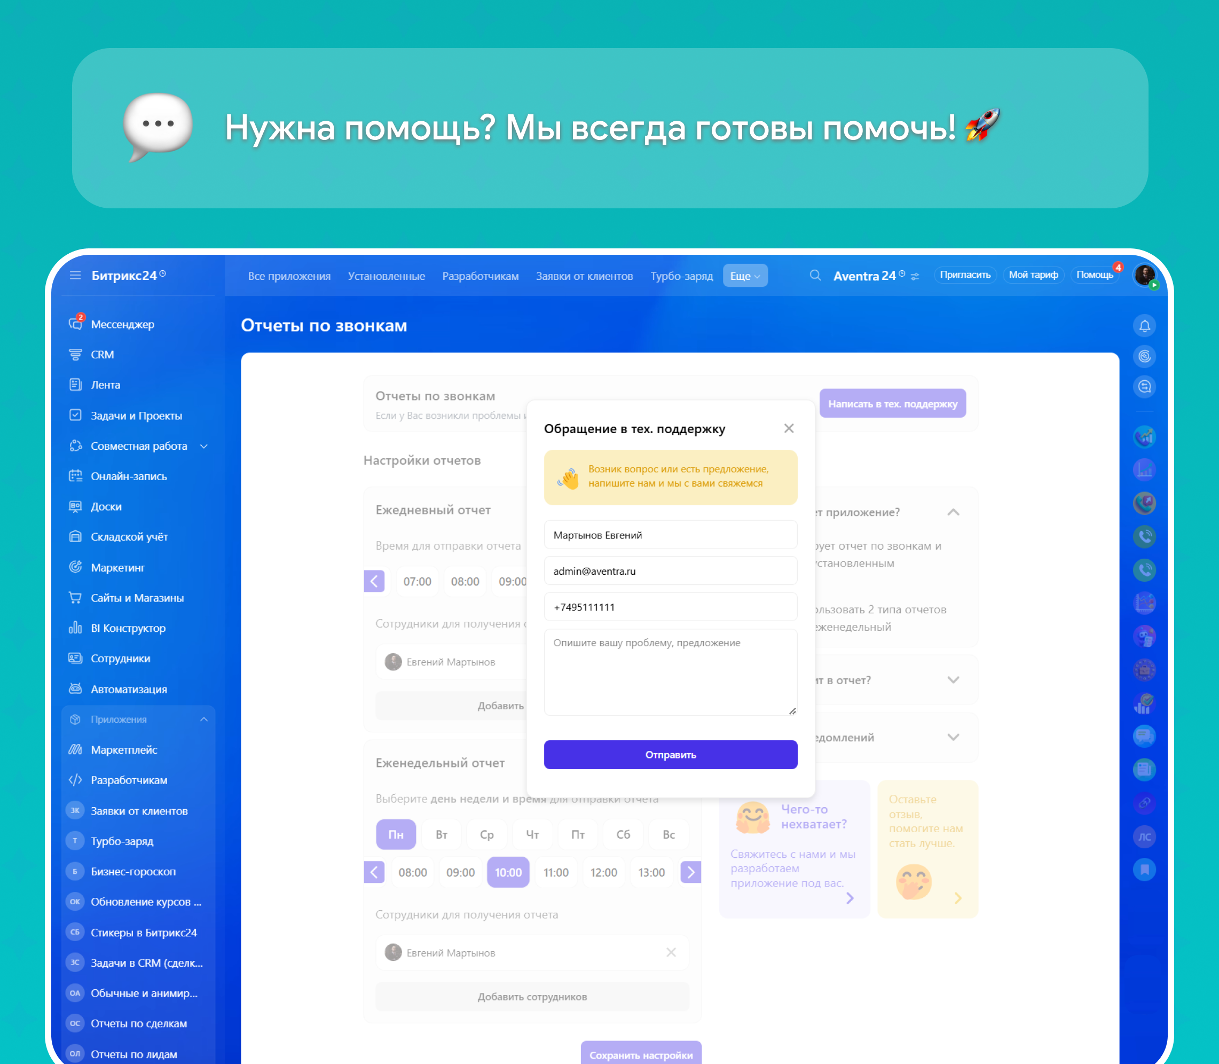Expand the Еще dropdown menu
This screenshot has height=1064, width=1219.
tap(744, 276)
